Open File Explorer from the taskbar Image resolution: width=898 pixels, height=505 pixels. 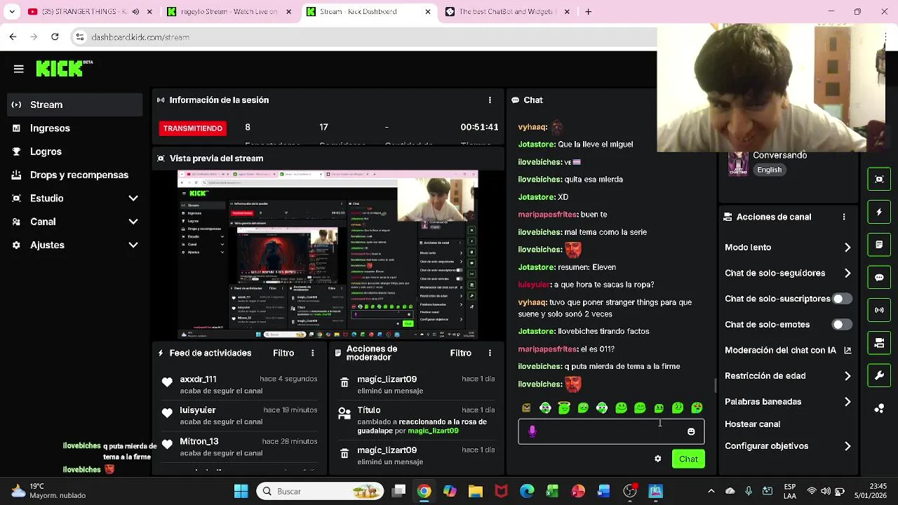click(476, 491)
